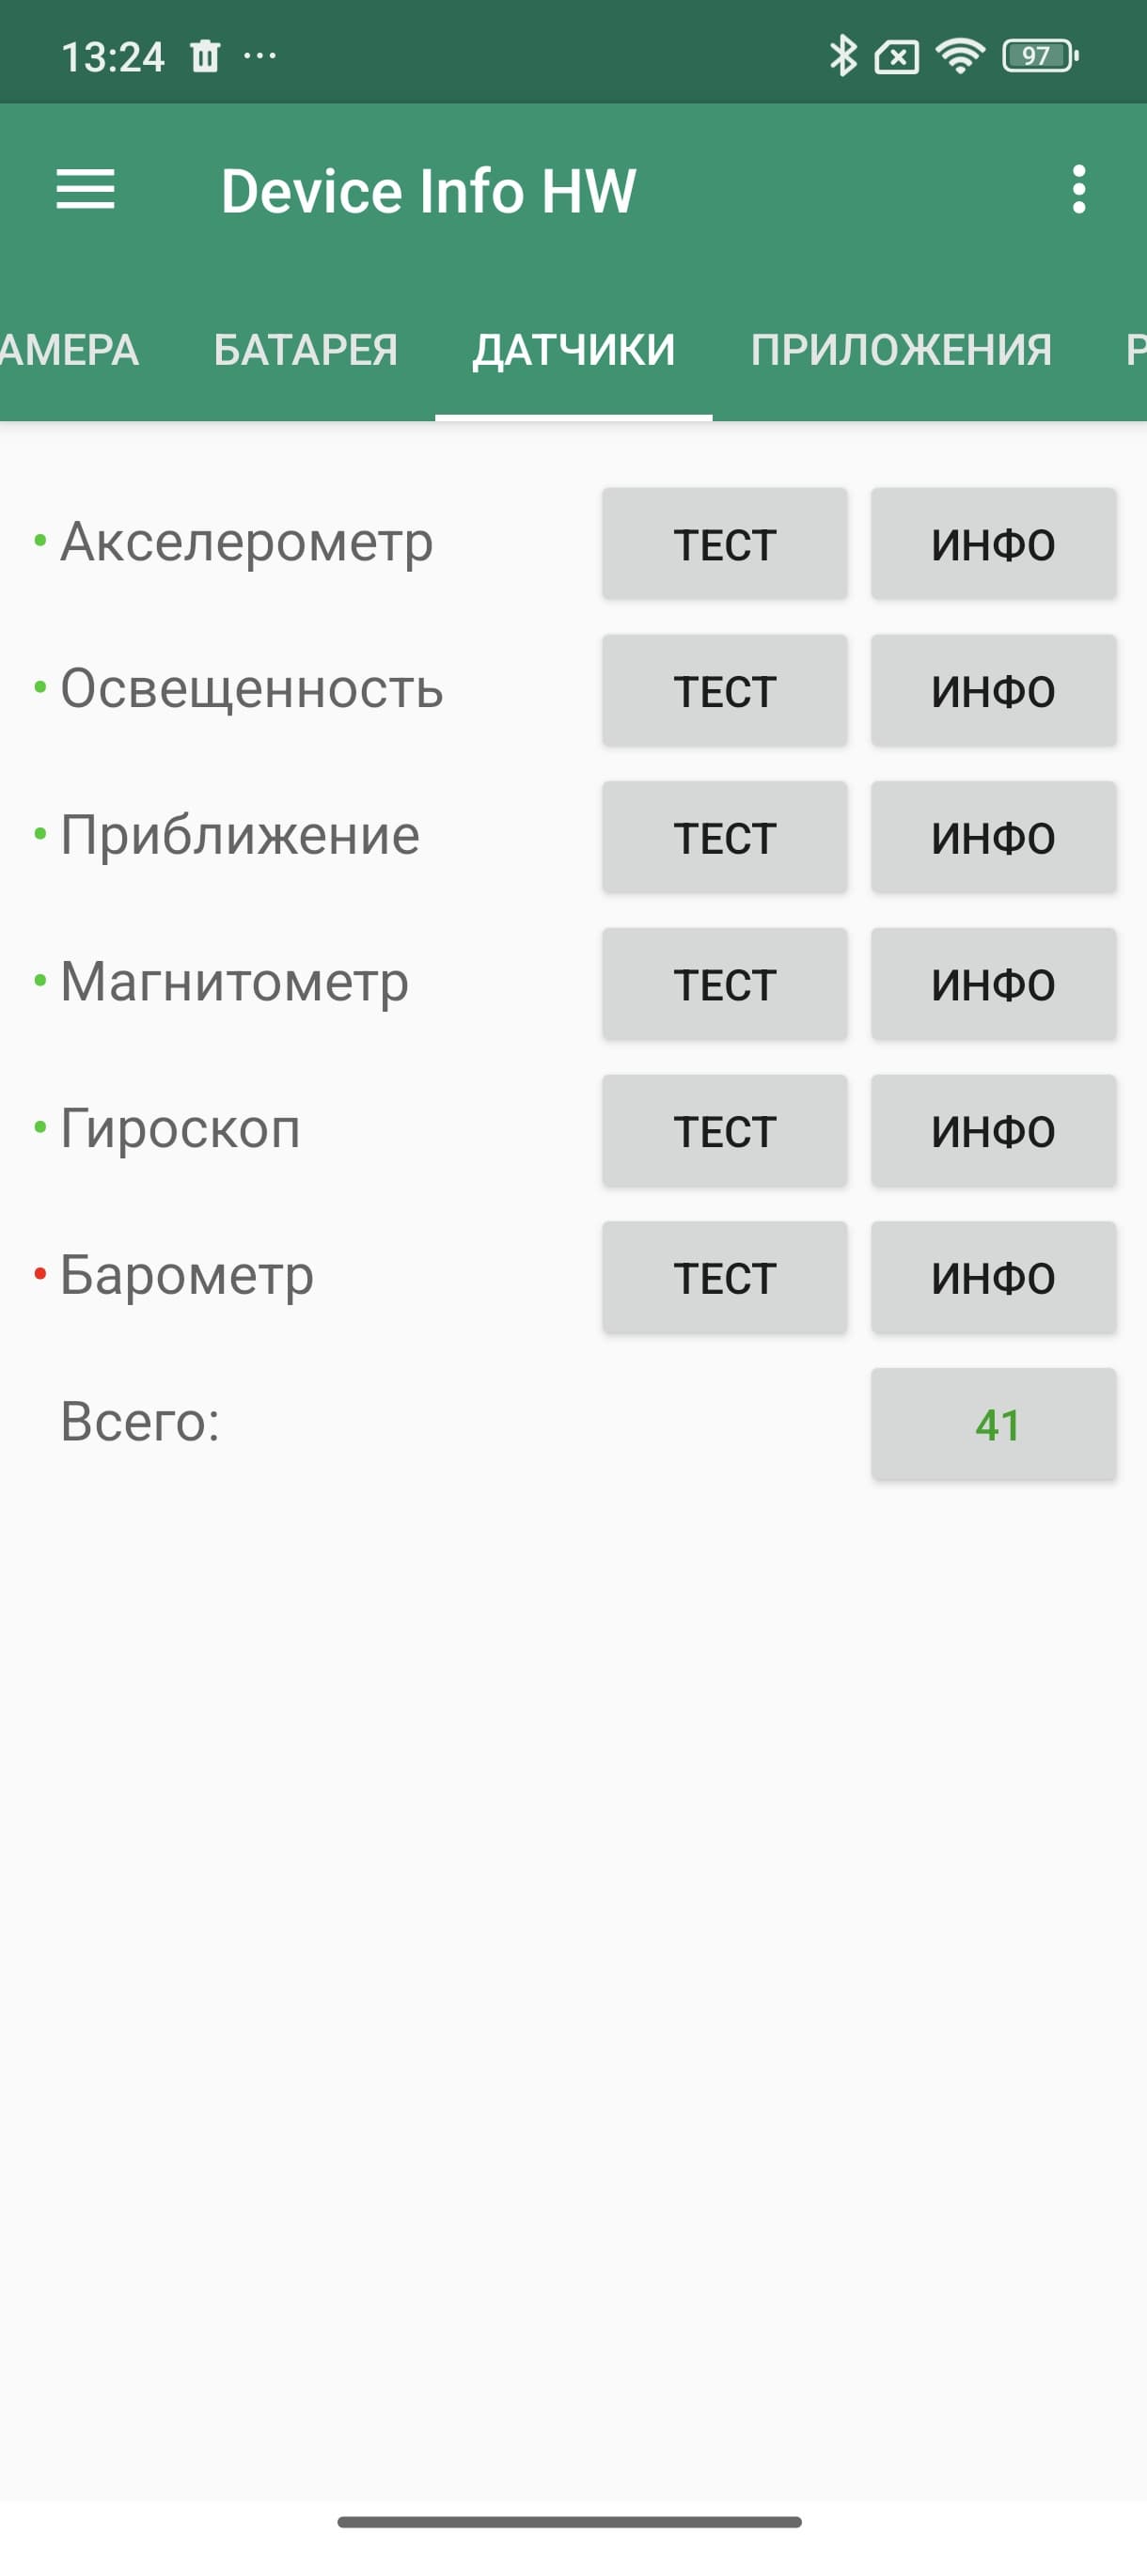Tap the Wi-Fi status icon

(x=960, y=55)
